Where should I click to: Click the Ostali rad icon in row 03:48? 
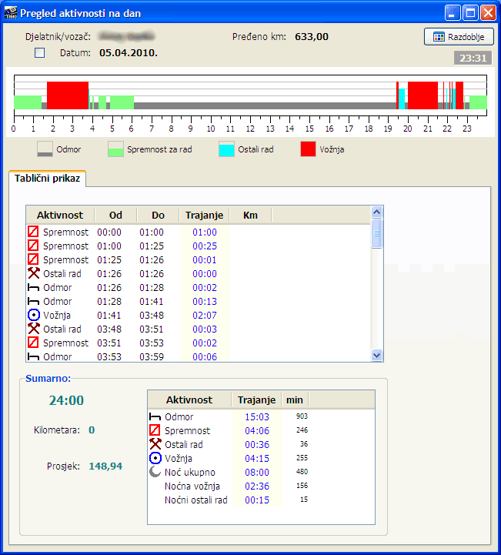click(x=33, y=329)
